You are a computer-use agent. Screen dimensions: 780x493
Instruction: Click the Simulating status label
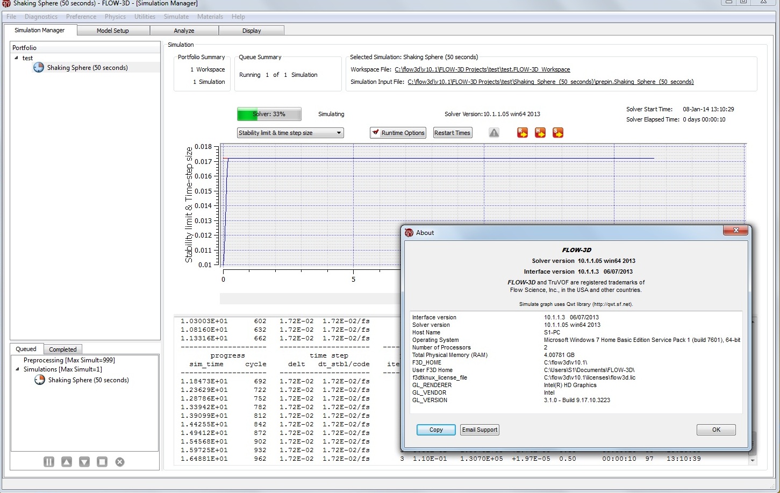tap(331, 114)
